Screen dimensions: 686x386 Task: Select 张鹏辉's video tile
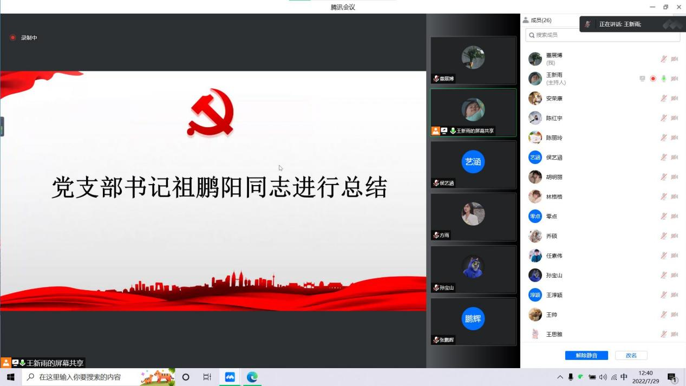coord(473,322)
